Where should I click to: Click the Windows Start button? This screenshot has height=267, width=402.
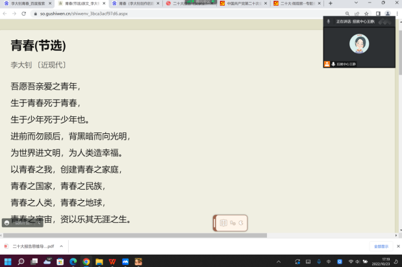(x=6, y=261)
